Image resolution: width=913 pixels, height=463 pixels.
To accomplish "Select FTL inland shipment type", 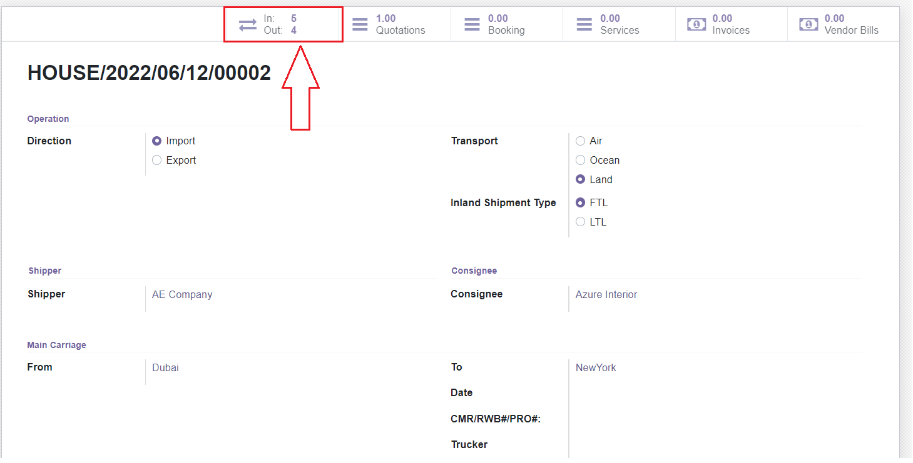I will [581, 203].
